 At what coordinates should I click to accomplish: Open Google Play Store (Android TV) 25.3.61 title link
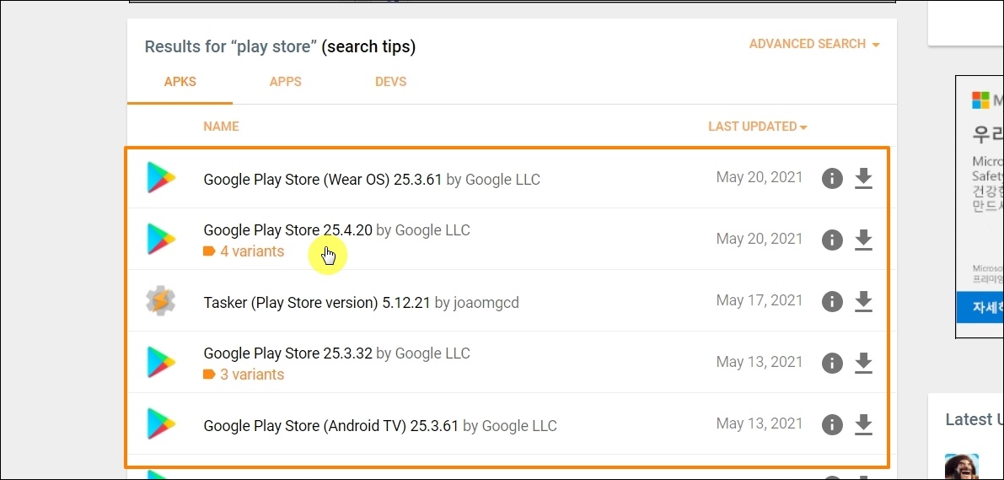point(331,425)
